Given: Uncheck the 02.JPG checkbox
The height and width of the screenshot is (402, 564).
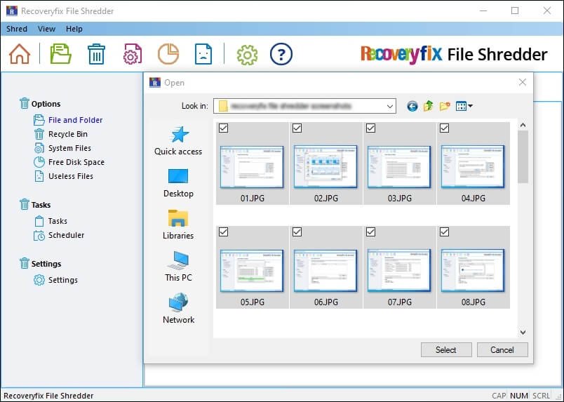Looking at the screenshot, I should click(x=297, y=128).
